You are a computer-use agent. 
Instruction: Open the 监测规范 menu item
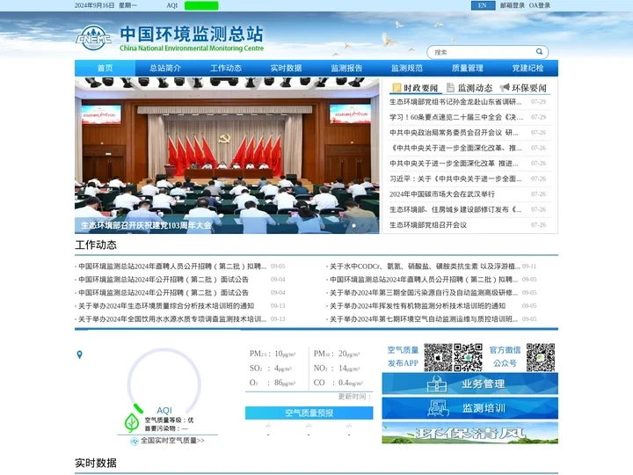click(407, 68)
